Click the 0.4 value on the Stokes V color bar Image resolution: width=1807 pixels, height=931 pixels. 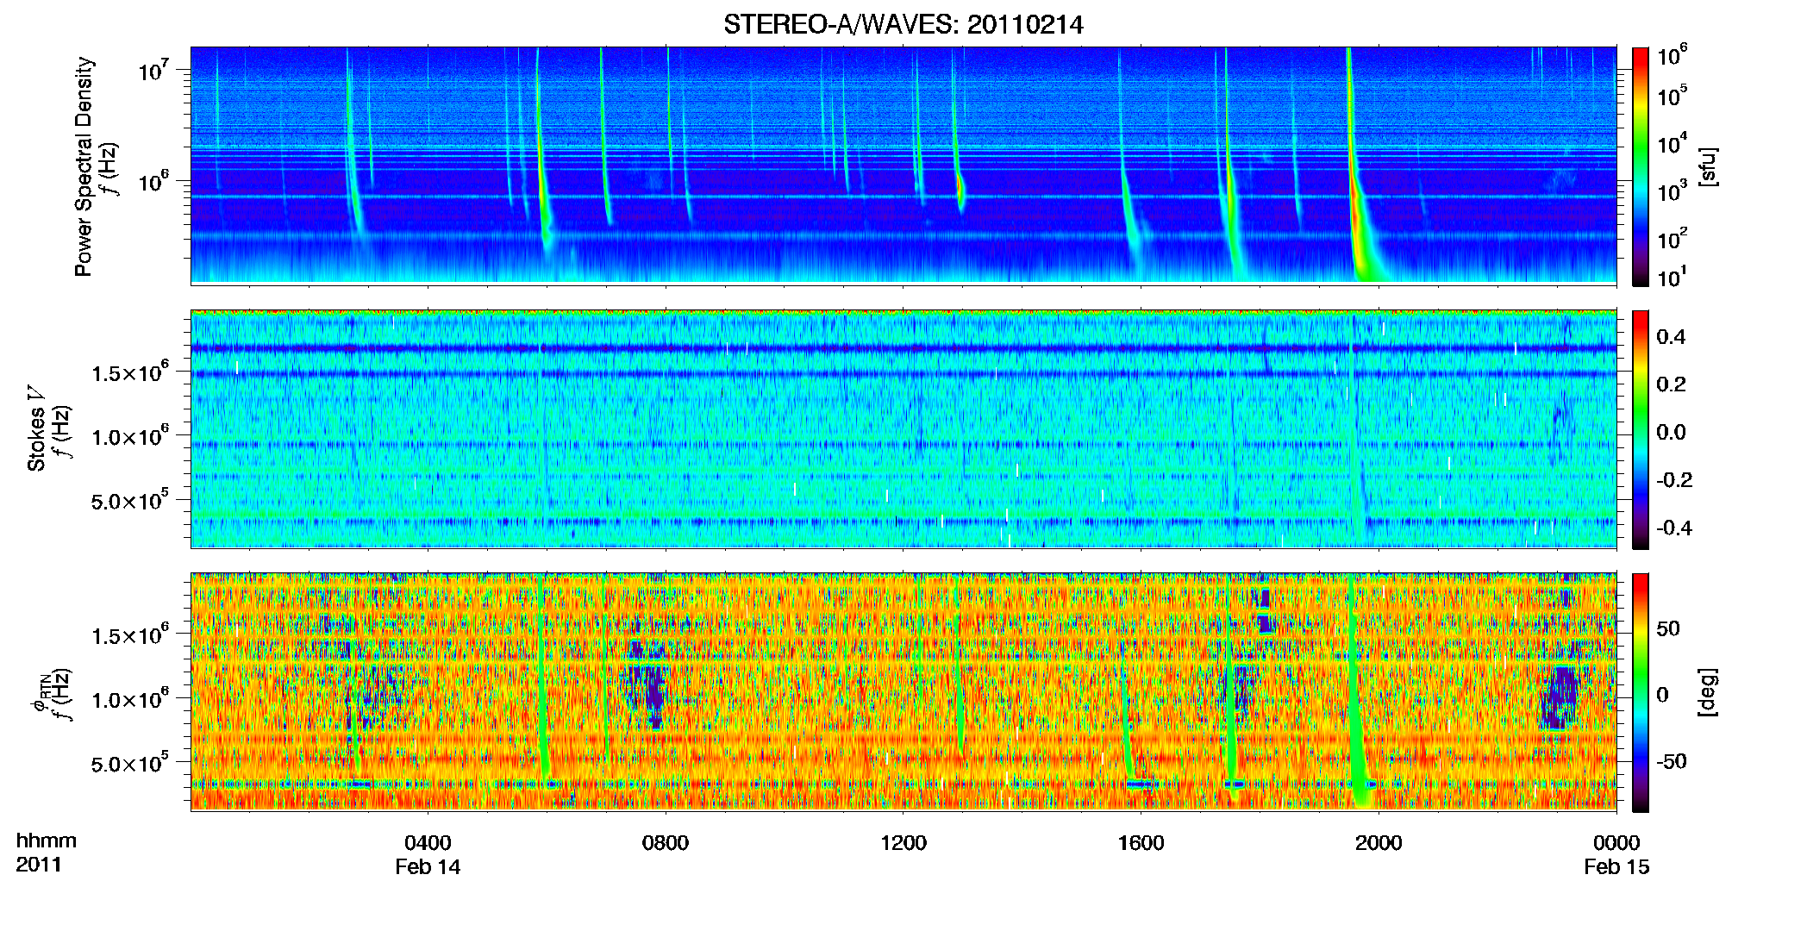coord(1671,337)
